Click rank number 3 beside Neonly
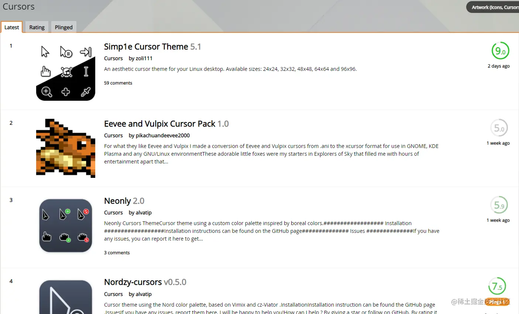The image size is (519, 314). pyautogui.click(x=11, y=200)
